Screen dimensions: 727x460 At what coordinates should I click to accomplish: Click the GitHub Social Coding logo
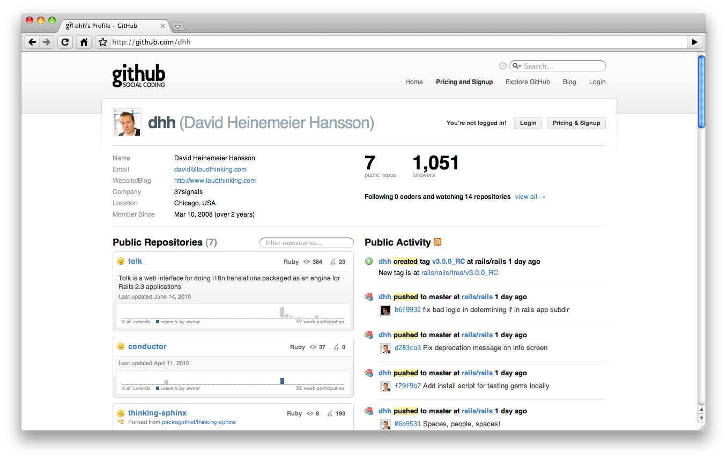138,76
